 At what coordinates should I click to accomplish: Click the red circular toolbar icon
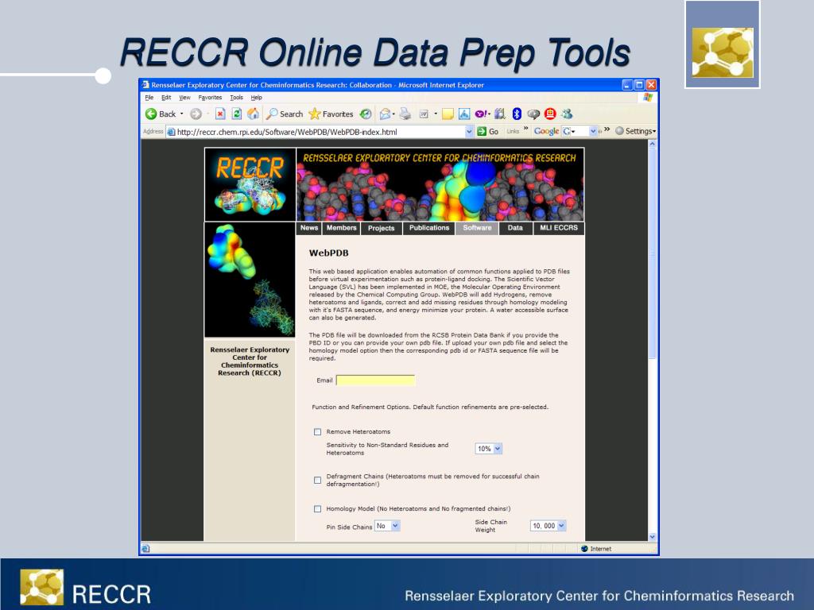click(550, 114)
